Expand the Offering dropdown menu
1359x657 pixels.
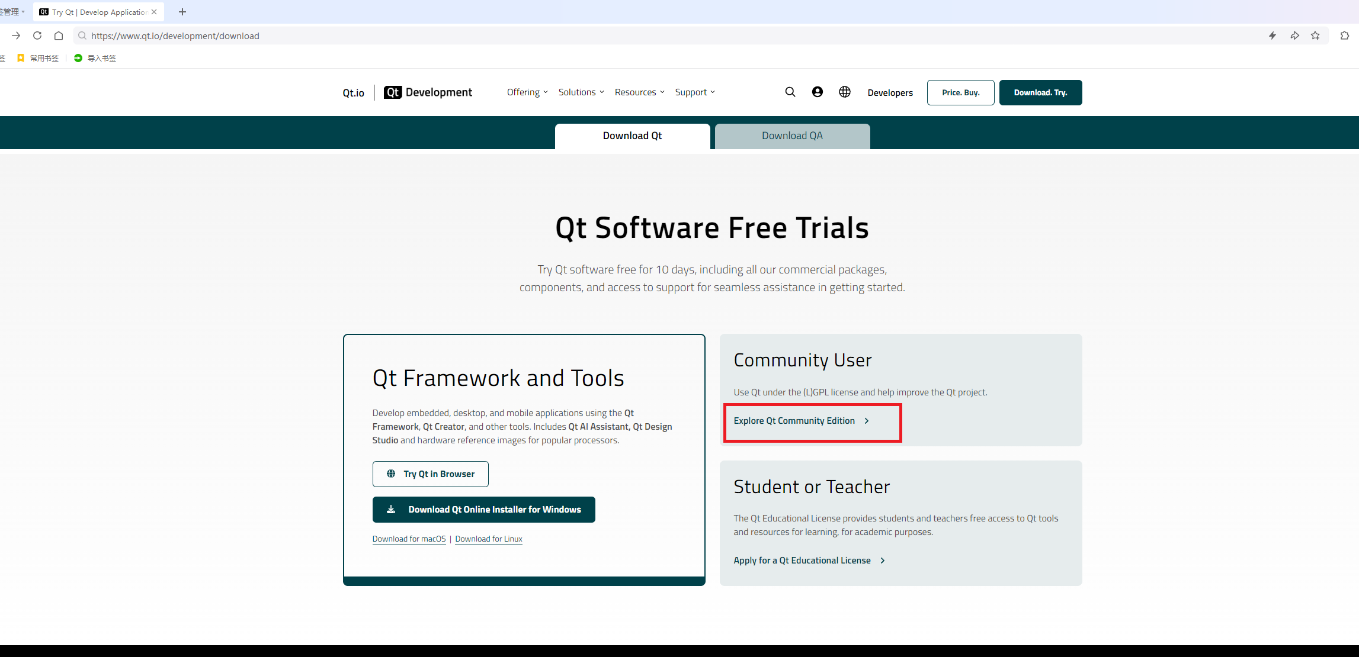click(x=527, y=92)
